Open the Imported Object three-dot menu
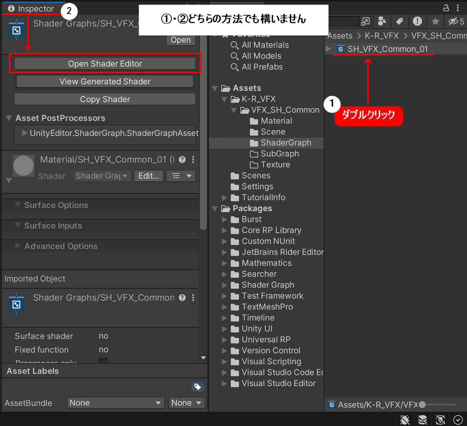 pyautogui.click(x=193, y=298)
